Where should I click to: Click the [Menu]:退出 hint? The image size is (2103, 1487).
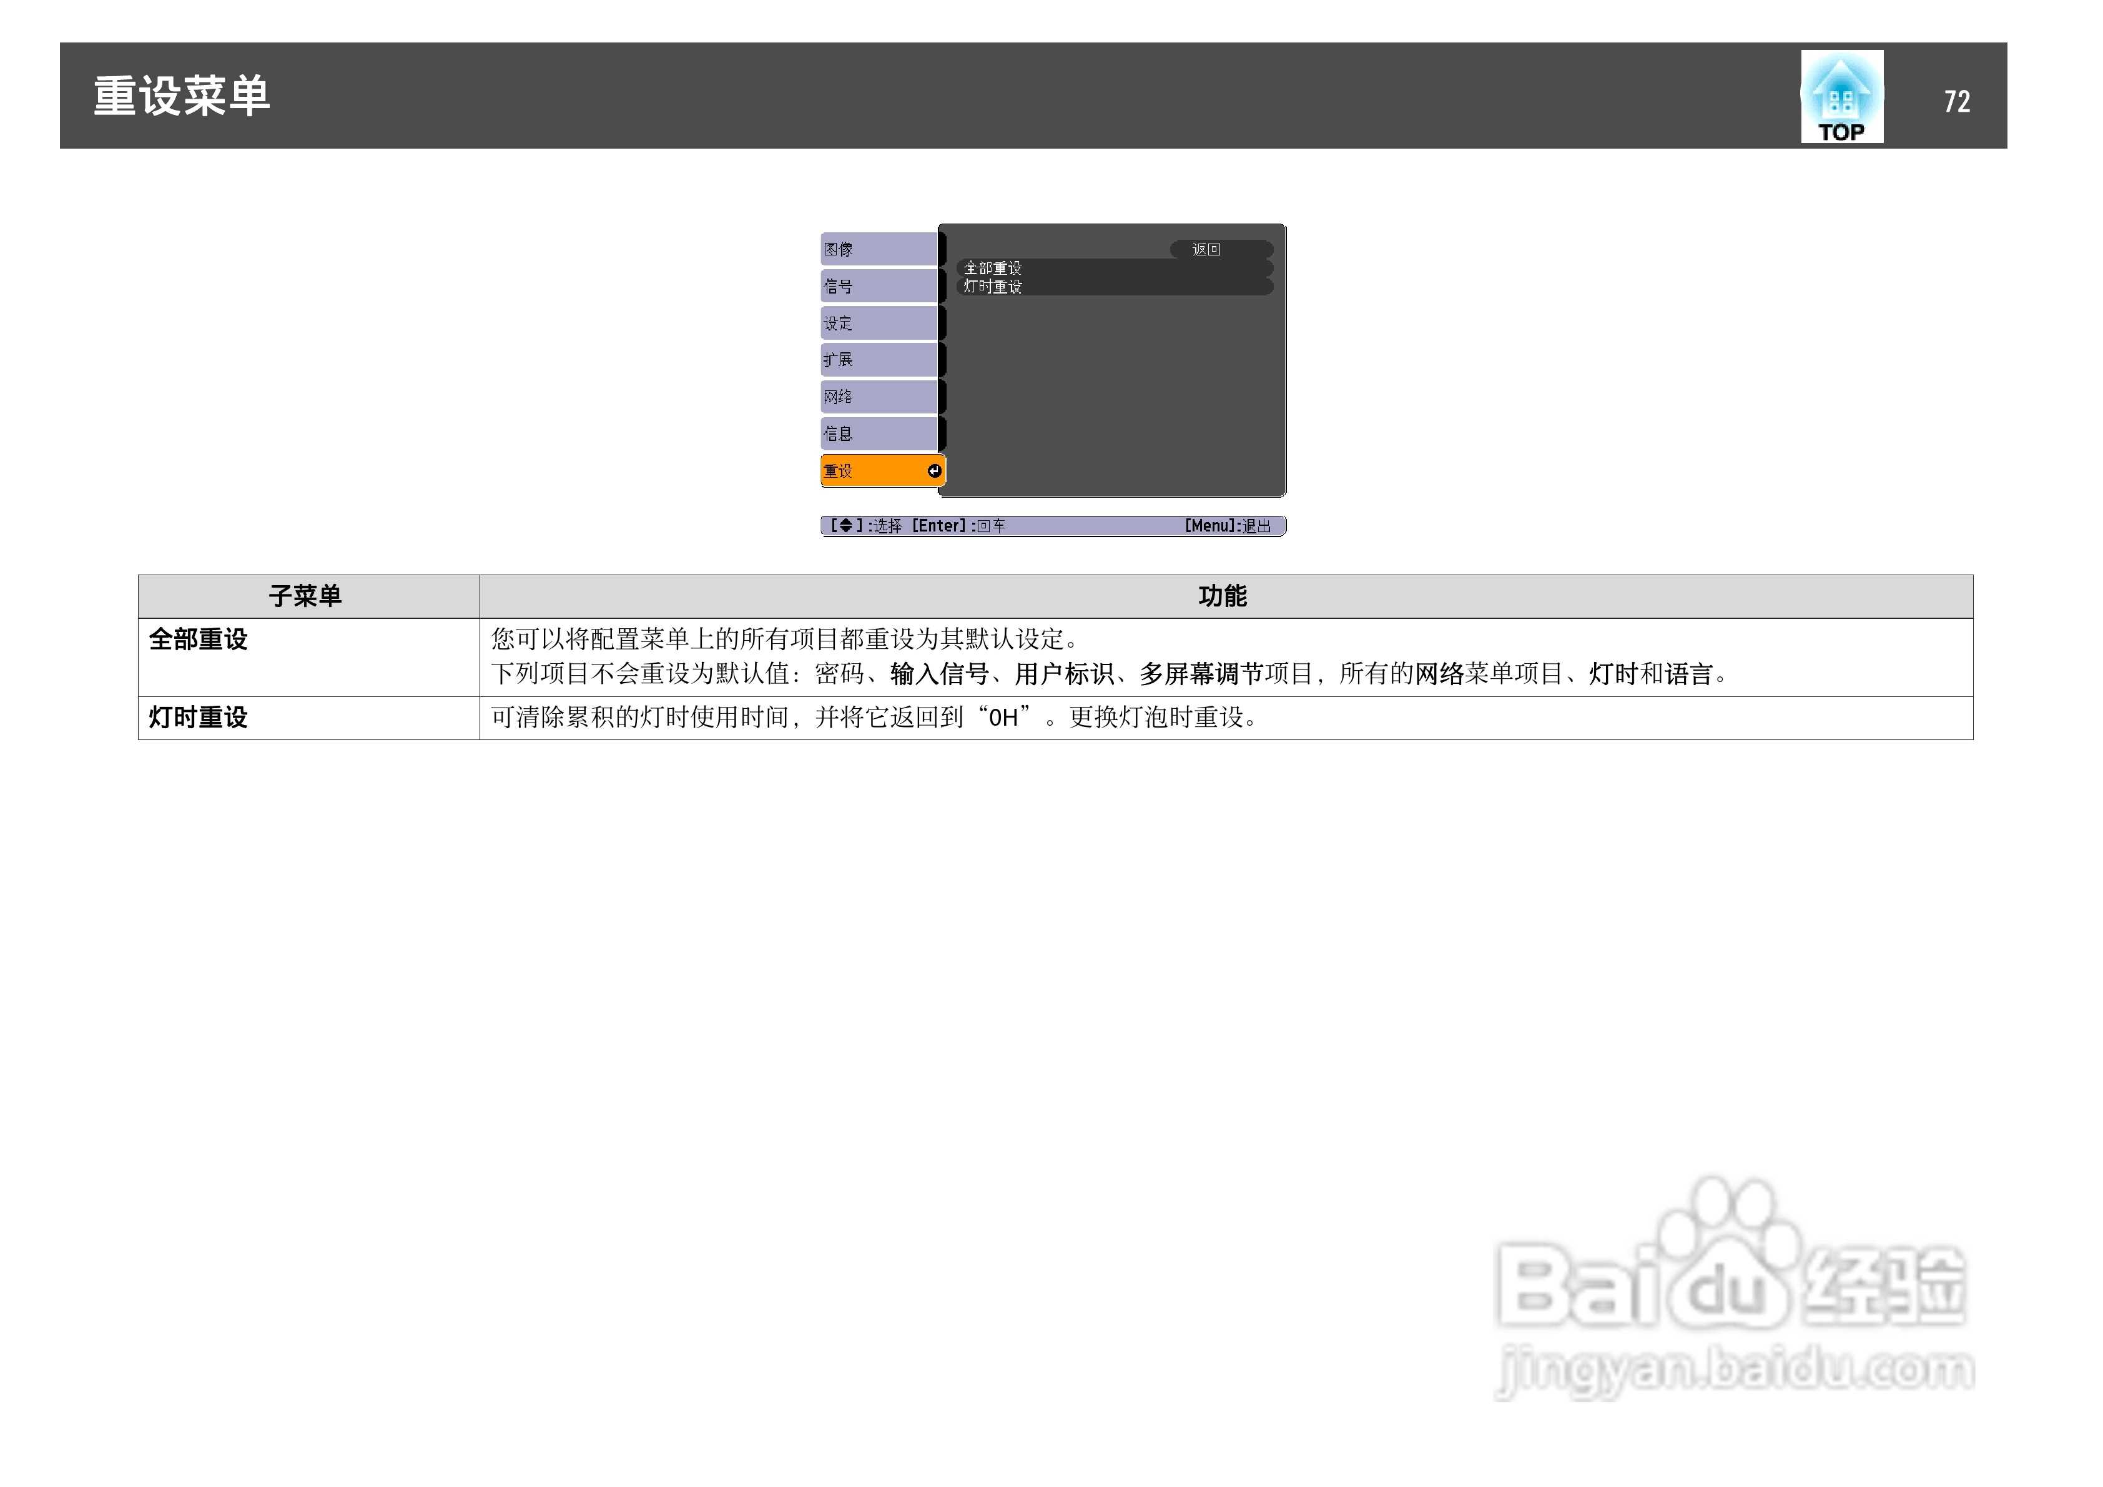click(1228, 526)
